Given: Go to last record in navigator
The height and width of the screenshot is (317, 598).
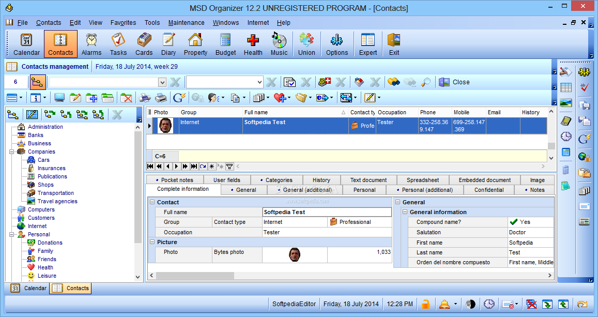Looking at the screenshot, I should click(x=194, y=167).
